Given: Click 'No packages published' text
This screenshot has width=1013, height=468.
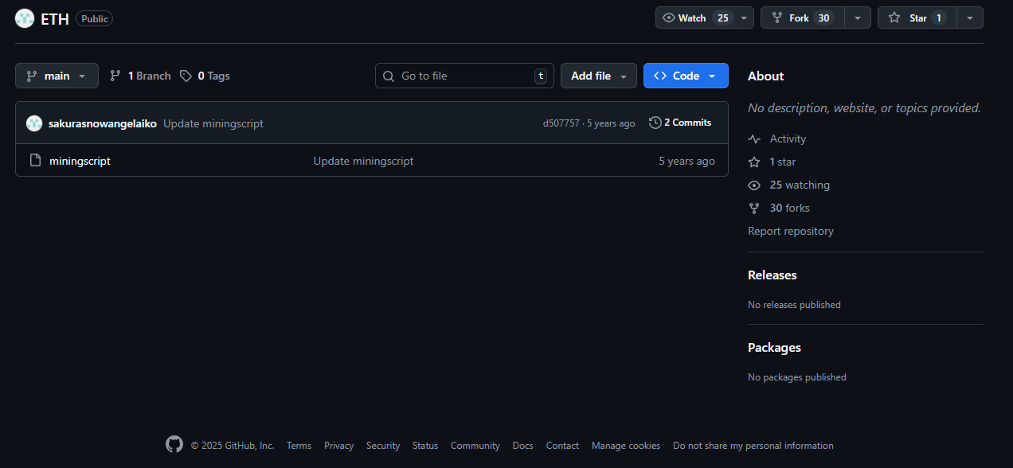Looking at the screenshot, I should pyautogui.click(x=797, y=377).
